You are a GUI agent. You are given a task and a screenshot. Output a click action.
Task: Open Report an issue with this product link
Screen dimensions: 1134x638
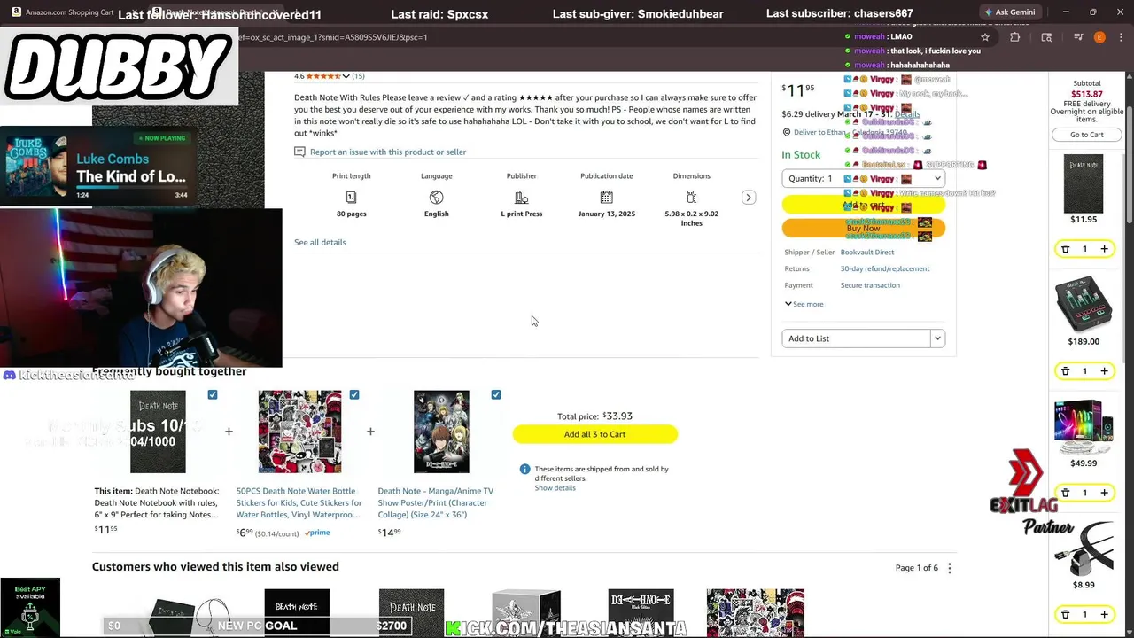tap(388, 152)
